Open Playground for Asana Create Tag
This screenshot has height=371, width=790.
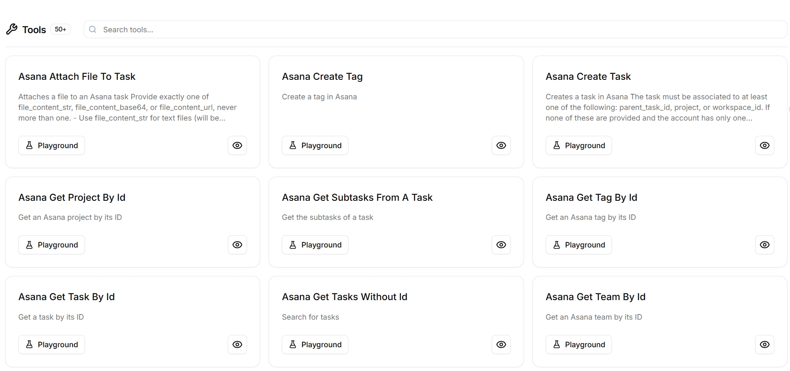tap(315, 146)
